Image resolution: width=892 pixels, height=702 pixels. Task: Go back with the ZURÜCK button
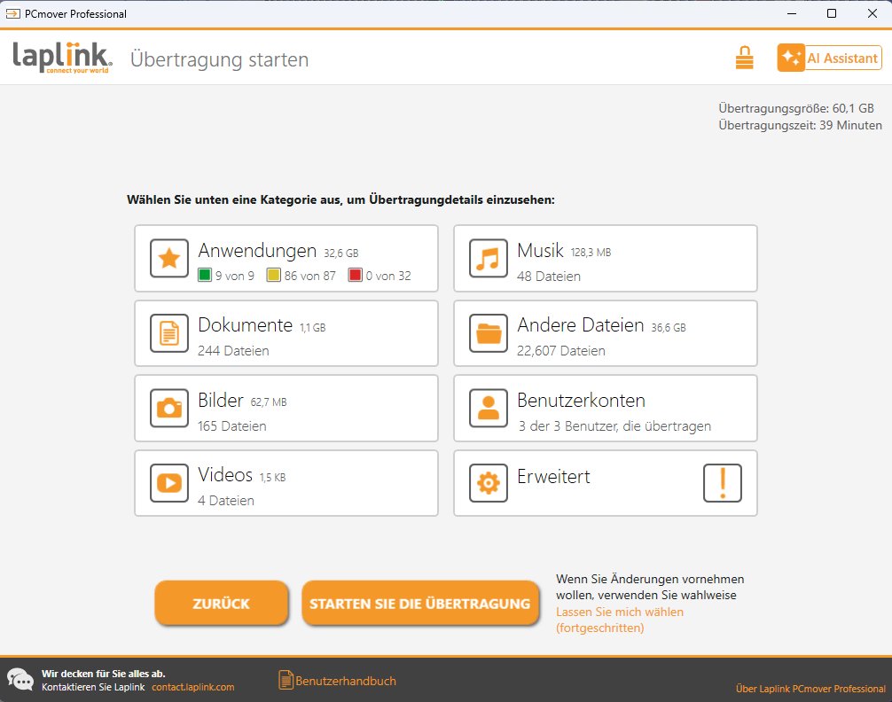click(222, 603)
